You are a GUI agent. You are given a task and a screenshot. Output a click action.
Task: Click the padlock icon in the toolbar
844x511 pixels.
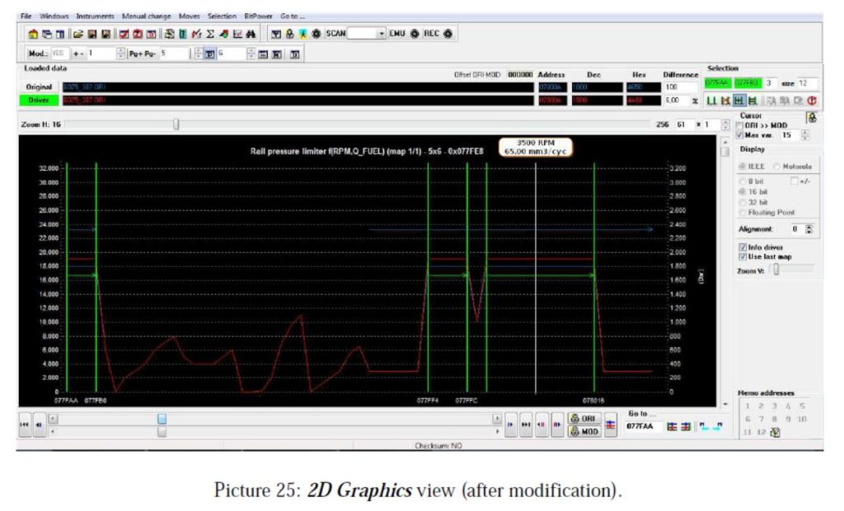pyautogui.click(x=290, y=34)
